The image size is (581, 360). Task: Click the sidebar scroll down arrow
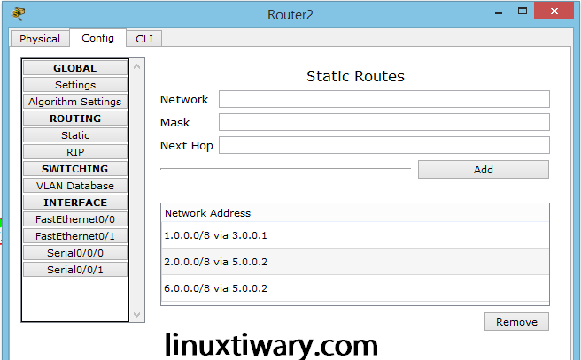click(x=136, y=315)
